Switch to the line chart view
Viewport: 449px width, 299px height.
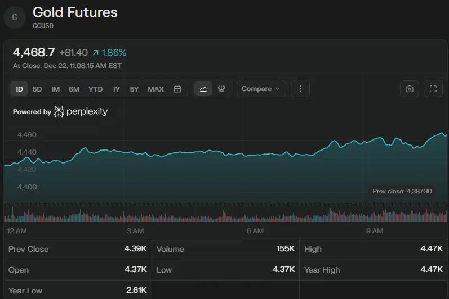[x=203, y=89]
